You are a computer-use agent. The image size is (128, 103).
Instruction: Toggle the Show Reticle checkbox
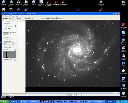click(4, 29)
